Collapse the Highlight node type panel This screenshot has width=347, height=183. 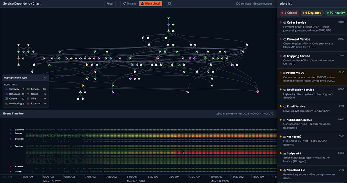point(45,78)
